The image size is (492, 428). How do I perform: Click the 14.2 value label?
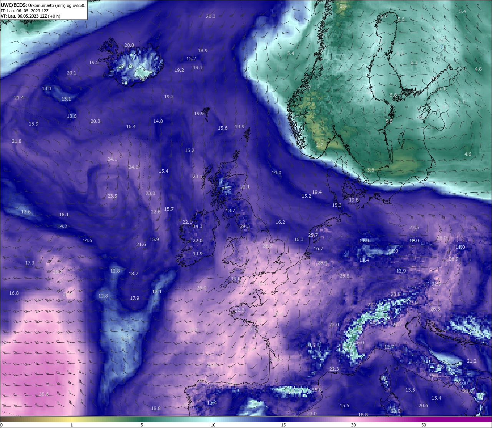(x=62, y=226)
